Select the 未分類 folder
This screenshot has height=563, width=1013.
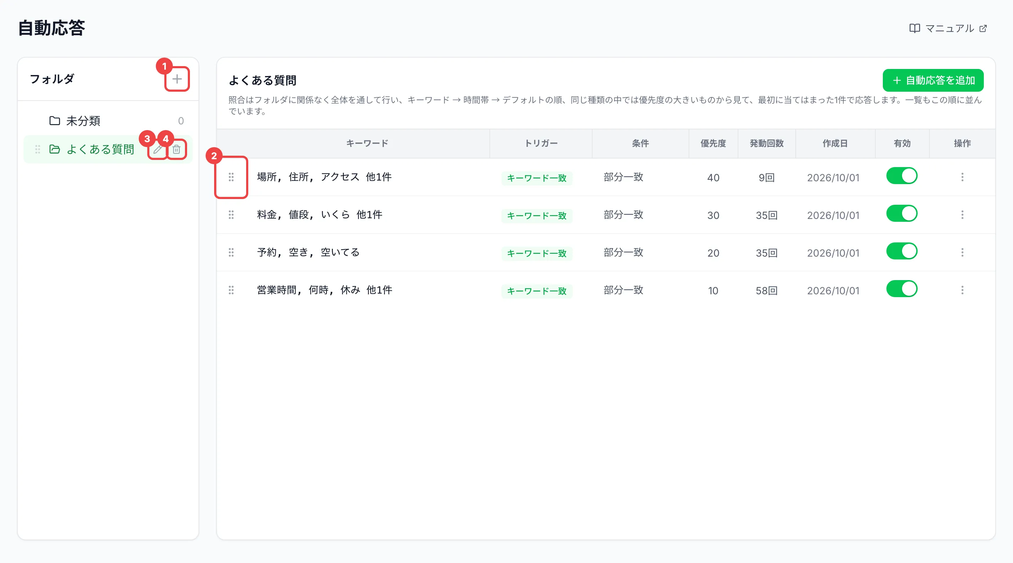tap(108, 121)
